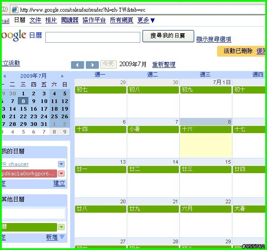Click the previous month arrow button

[77, 65]
